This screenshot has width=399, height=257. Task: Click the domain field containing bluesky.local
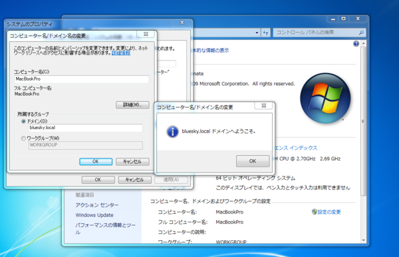click(85, 128)
